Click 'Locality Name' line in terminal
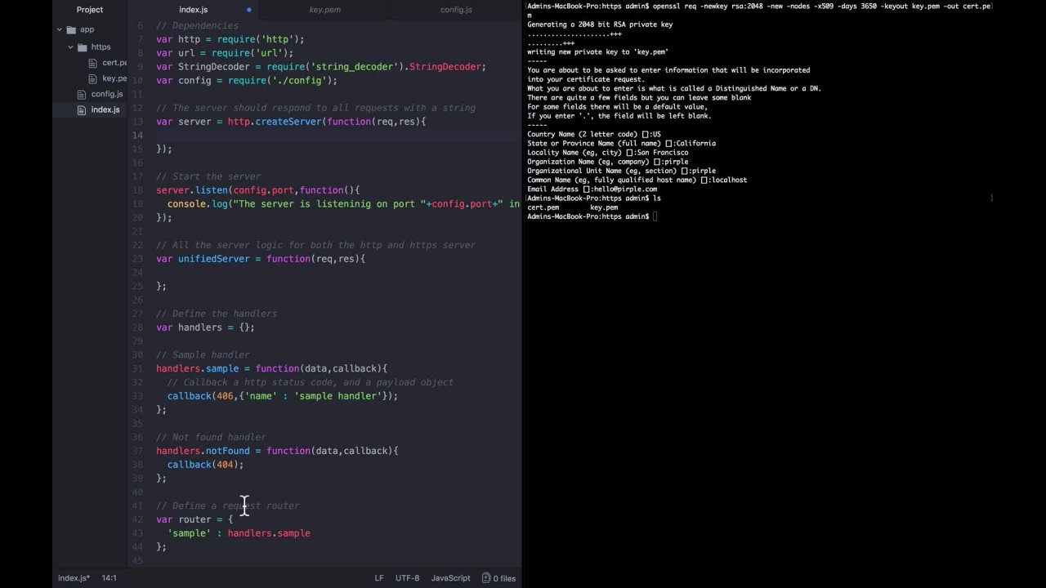Image resolution: width=1046 pixels, height=588 pixels. 608,153
